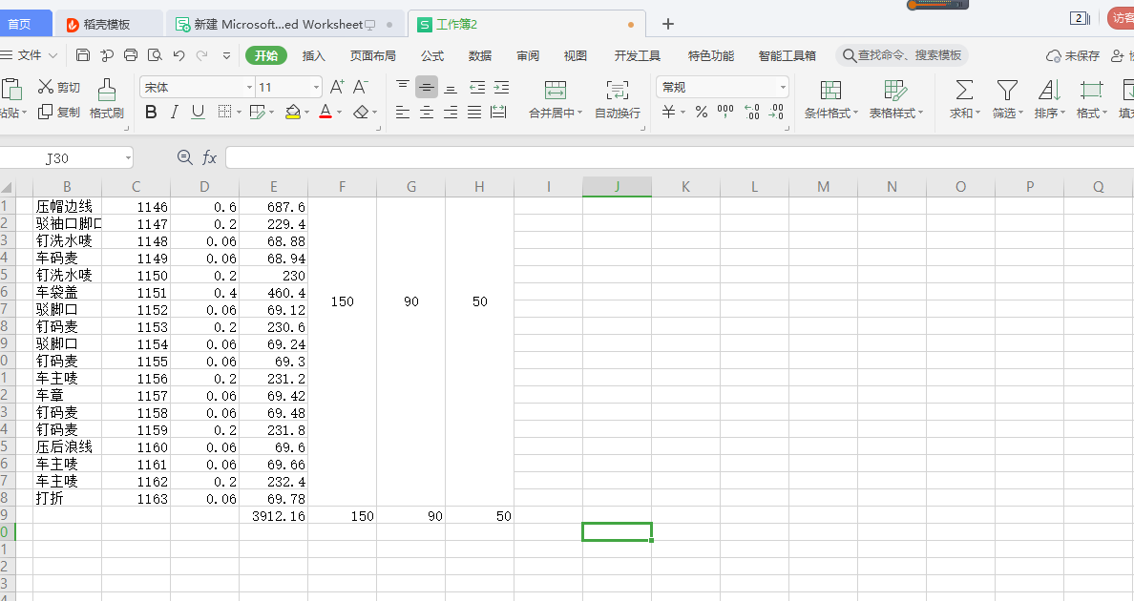Open the currency symbol dropdown arrow
Screen dimensions: 1134x601
tap(682, 112)
